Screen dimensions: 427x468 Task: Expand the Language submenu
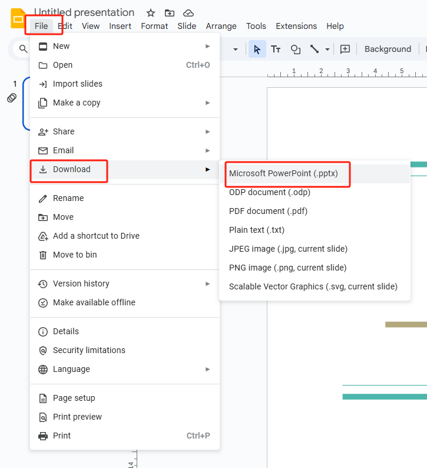point(125,369)
